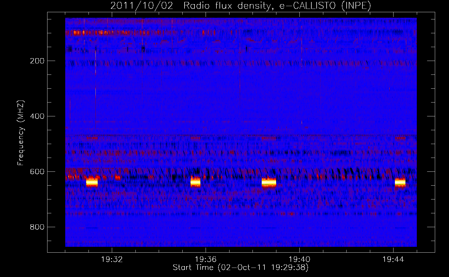The width and height of the screenshot is (449, 277).
Task: Click the 800 frequency tick label
Action: pos(37,227)
